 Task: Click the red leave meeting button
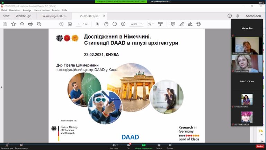[x=259, y=146]
